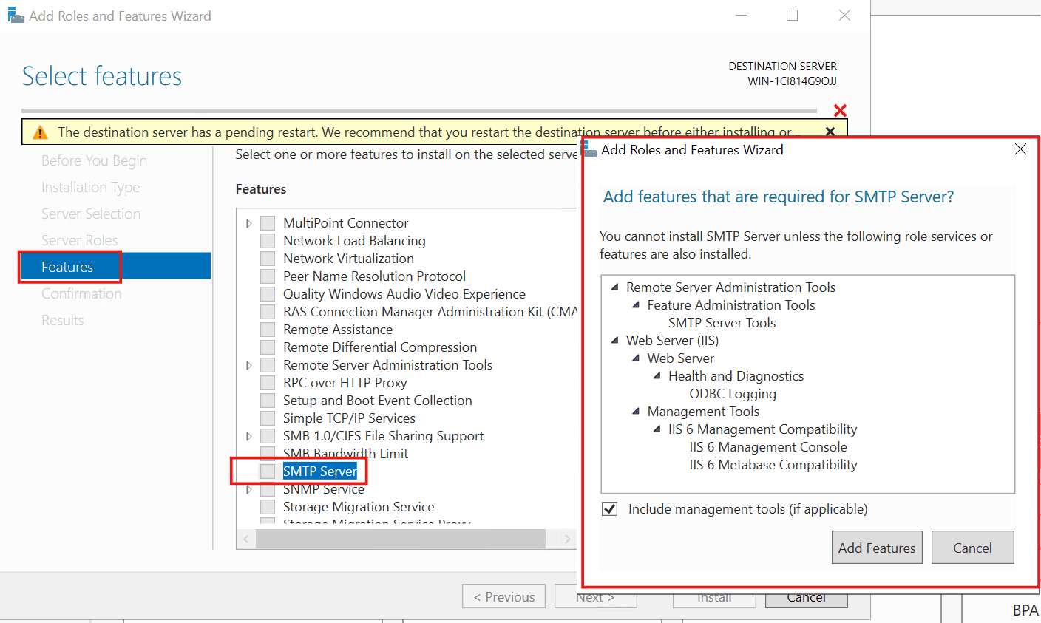Check the SNMP Service checkbox
The image size is (1041, 623).
tap(267, 488)
